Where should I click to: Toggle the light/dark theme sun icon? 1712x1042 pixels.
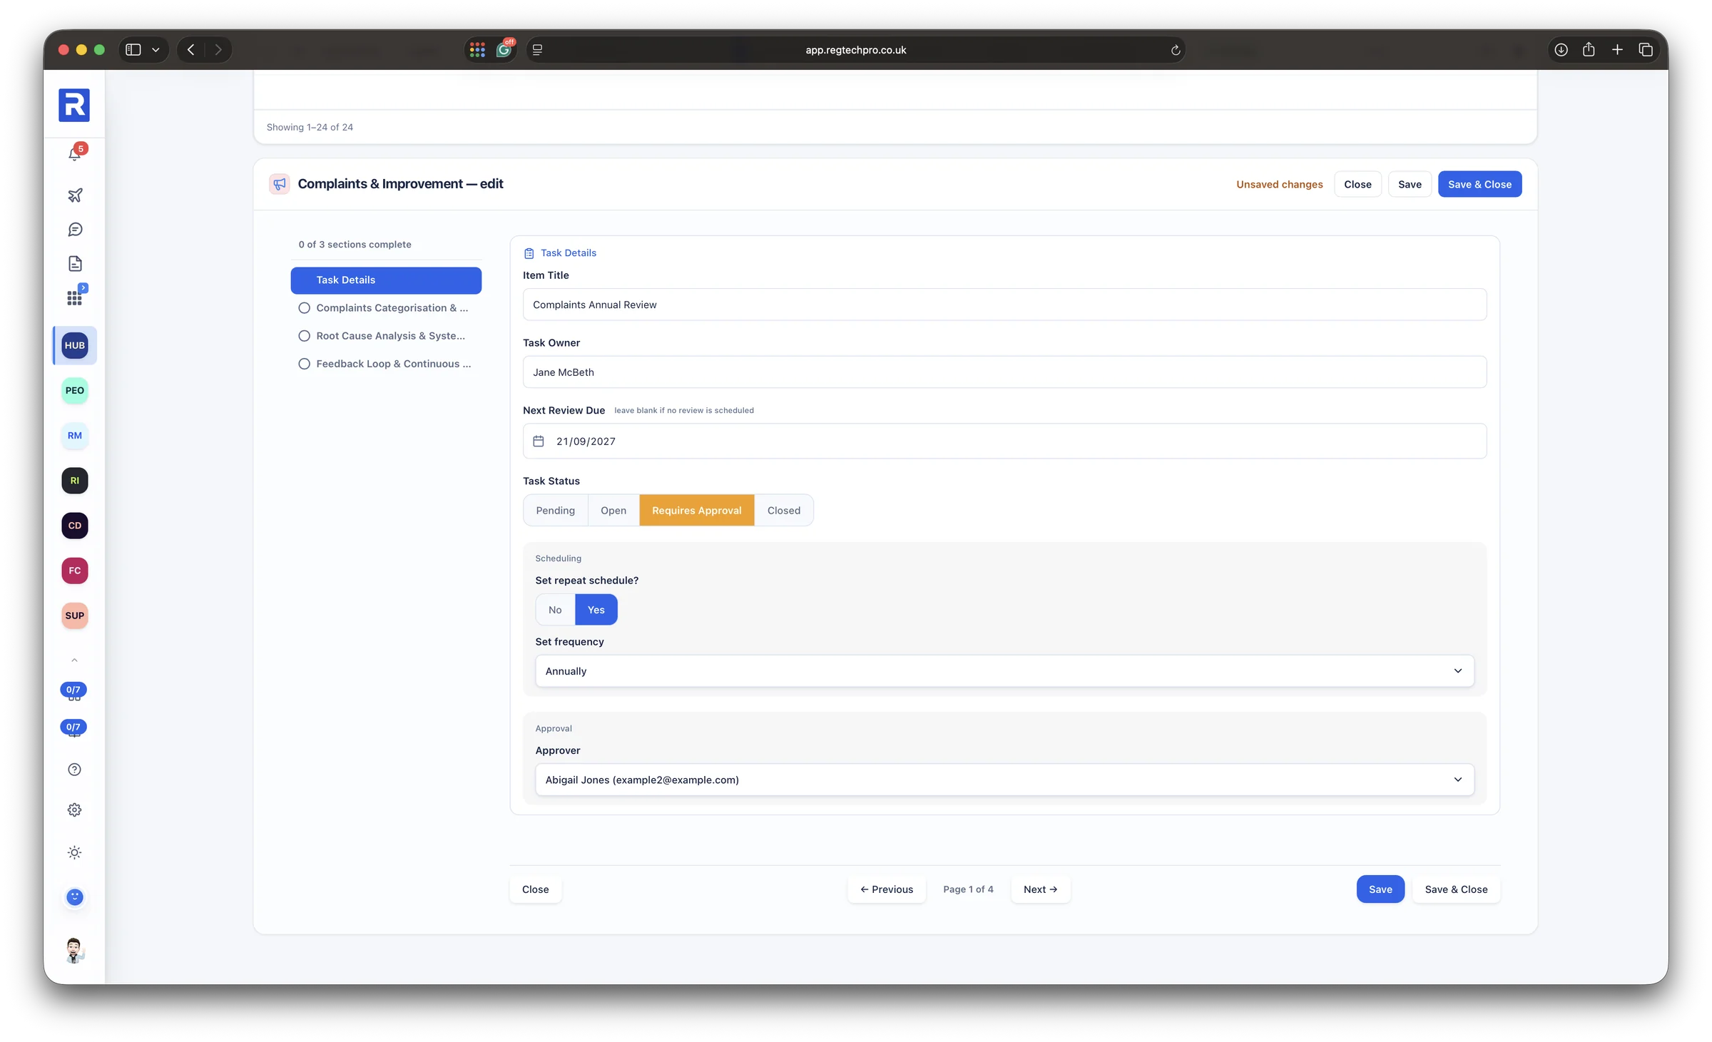[74, 853]
